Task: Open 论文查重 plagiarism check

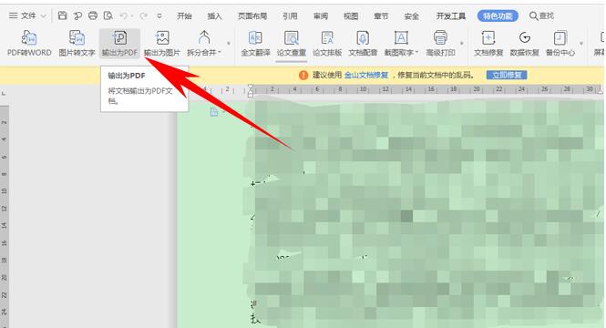Action: tap(292, 43)
